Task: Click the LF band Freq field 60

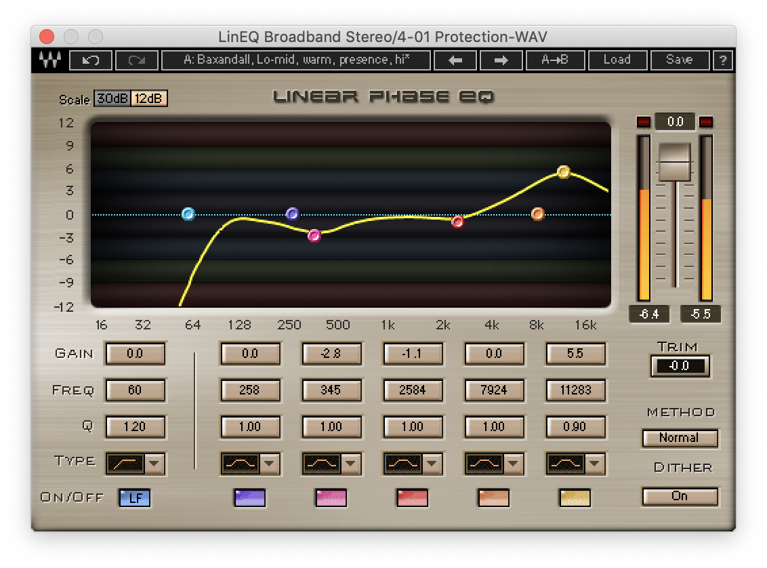Action: point(135,390)
